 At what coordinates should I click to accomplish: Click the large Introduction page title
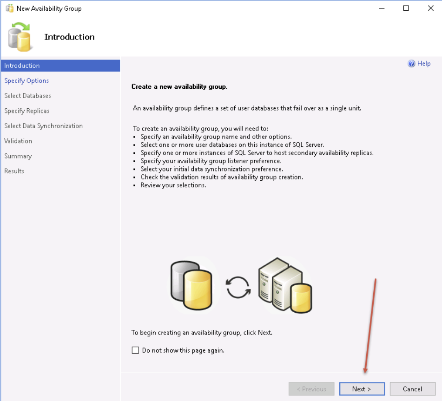coord(69,37)
